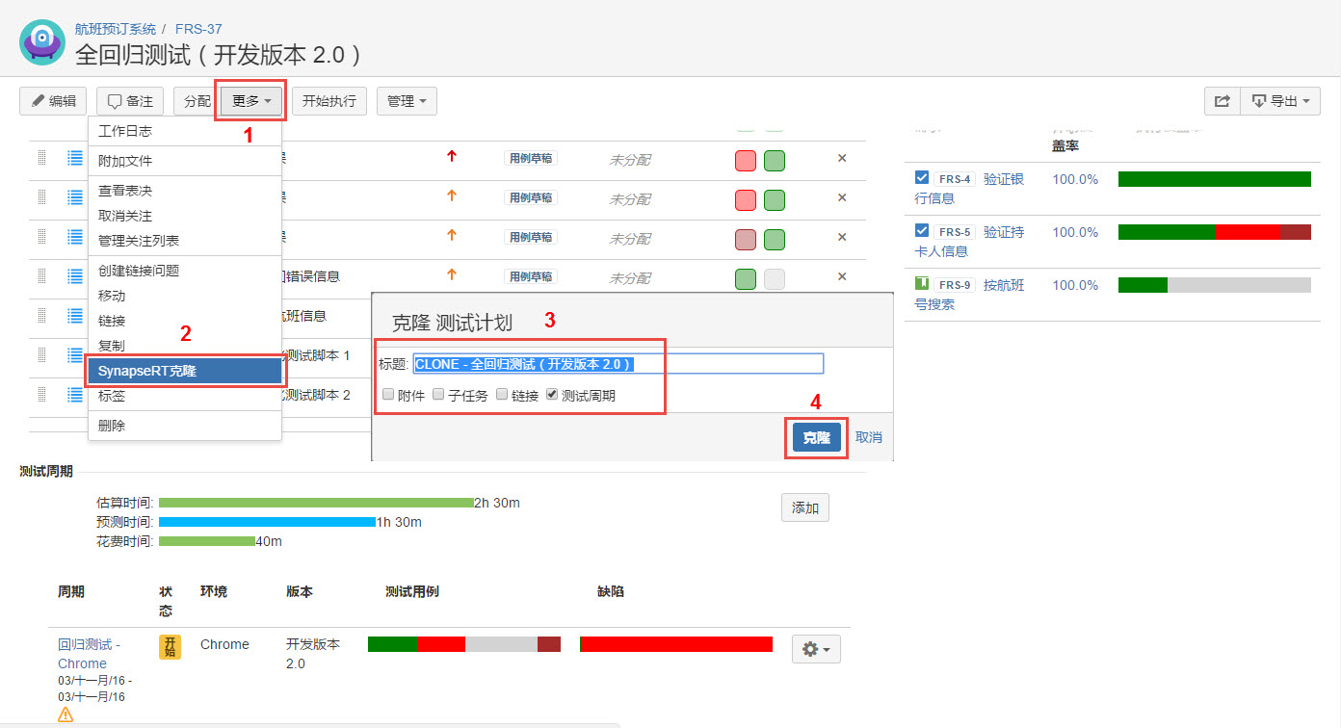Click the green swatch in 错误信息 row
Screen dimensions: 1341x728
tap(745, 279)
